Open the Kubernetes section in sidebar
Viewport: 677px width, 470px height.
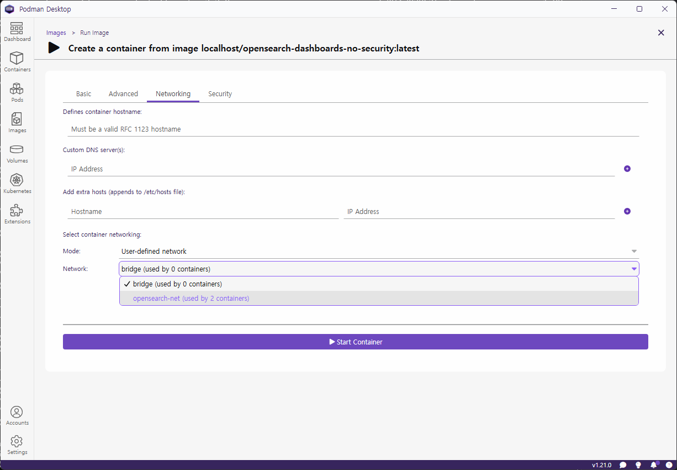[x=17, y=184]
